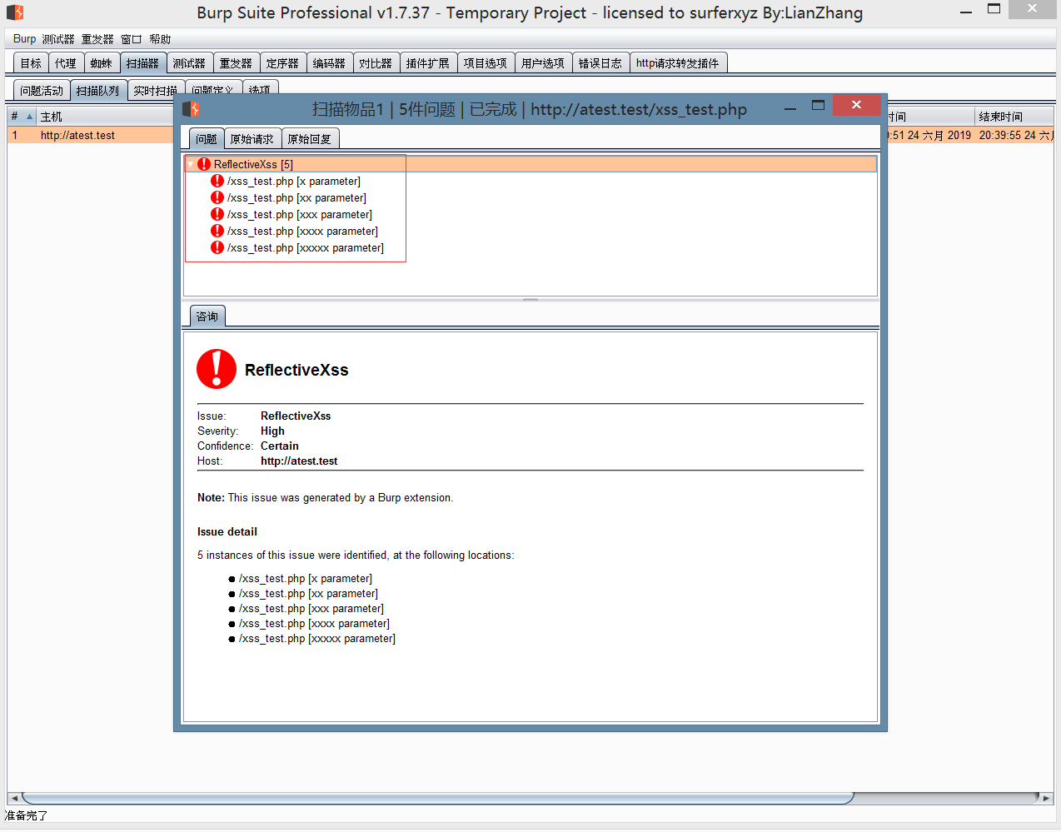
Task: Click the red alert icon beside ReflectiveXss [5]
Action: (x=204, y=164)
